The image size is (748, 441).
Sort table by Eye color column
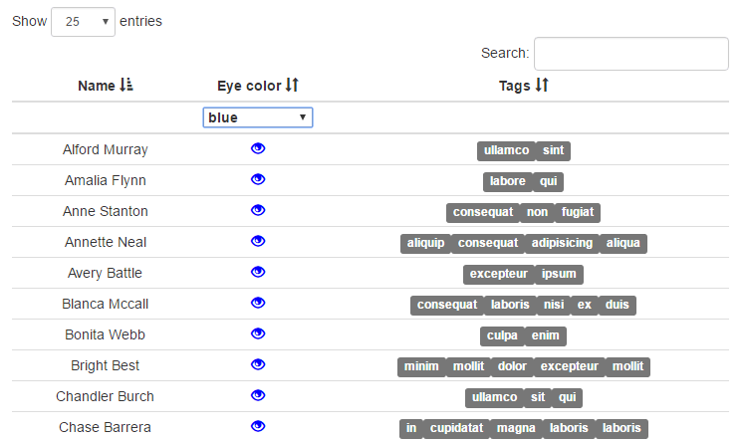(258, 87)
